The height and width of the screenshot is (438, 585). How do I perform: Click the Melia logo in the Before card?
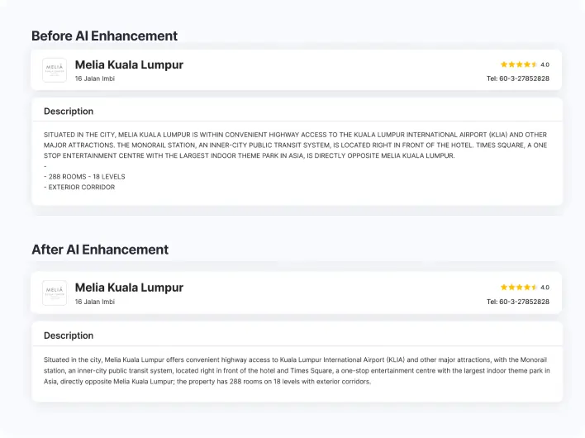(55, 70)
